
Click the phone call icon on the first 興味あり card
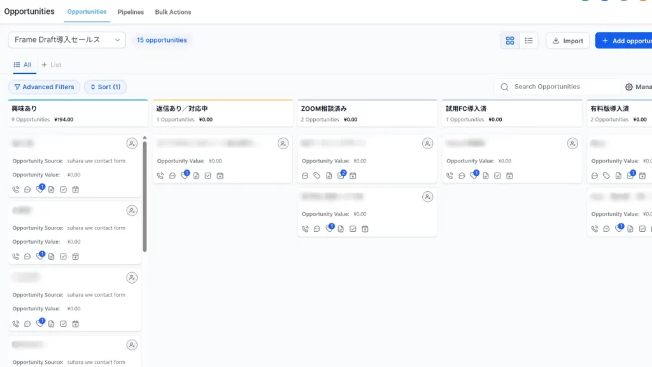(16, 189)
